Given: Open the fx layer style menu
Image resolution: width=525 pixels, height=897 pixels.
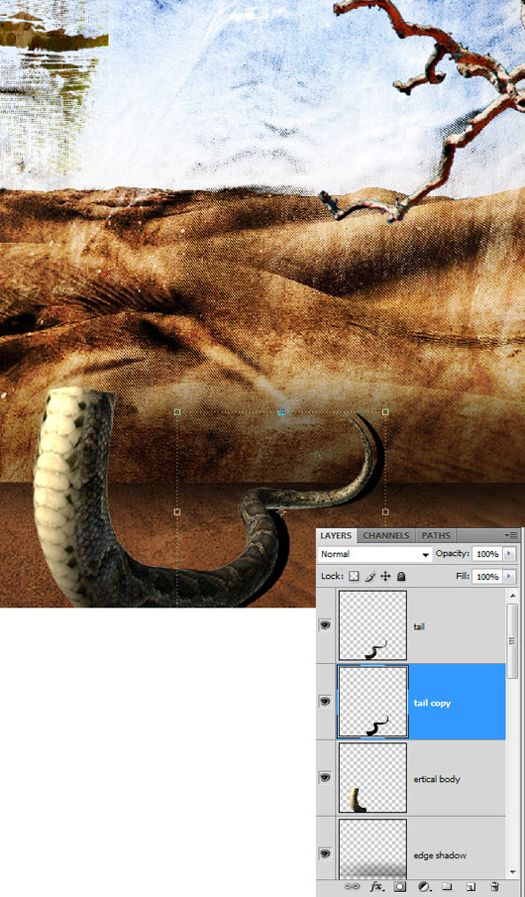Looking at the screenshot, I should (376, 887).
